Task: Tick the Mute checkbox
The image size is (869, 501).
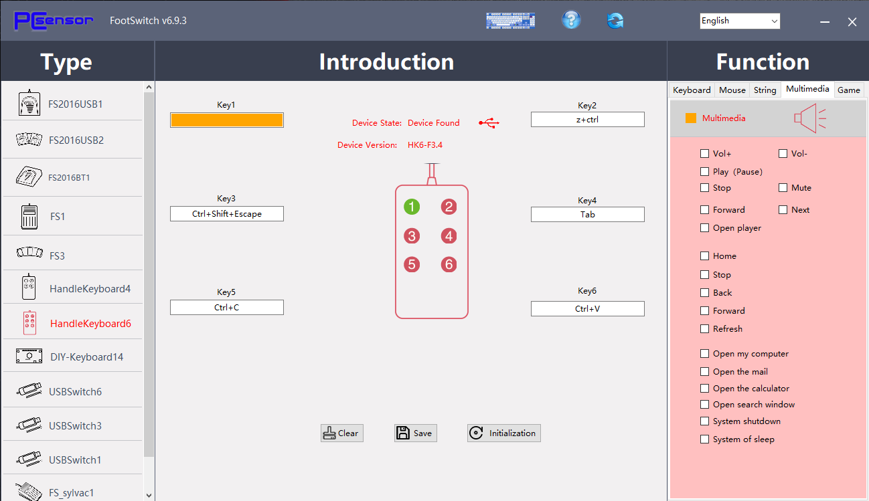Action: 783,188
